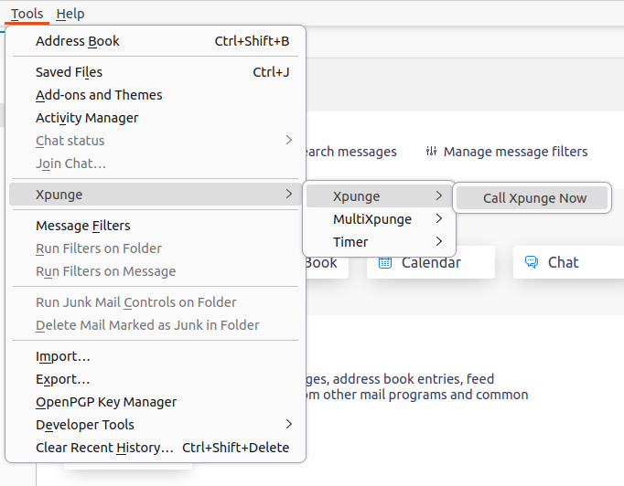The height and width of the screenshot is (486, 624).
Task: Open the Timer submenu entry
Action: tap(379, 242)
